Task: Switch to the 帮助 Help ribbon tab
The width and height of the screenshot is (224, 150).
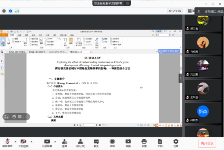Action: pos(72,35)
